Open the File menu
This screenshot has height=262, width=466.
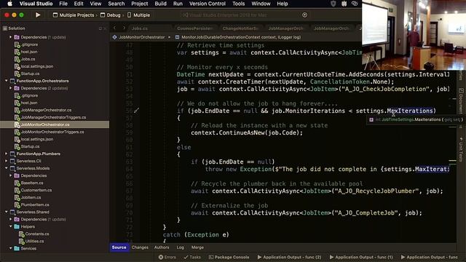[63, 4]
